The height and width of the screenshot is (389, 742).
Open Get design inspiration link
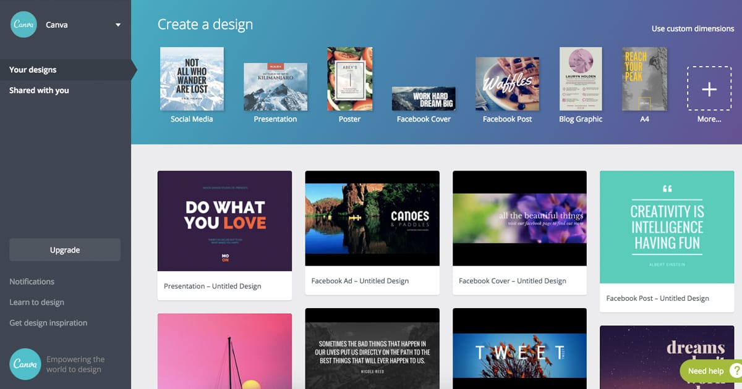[48, 322]
